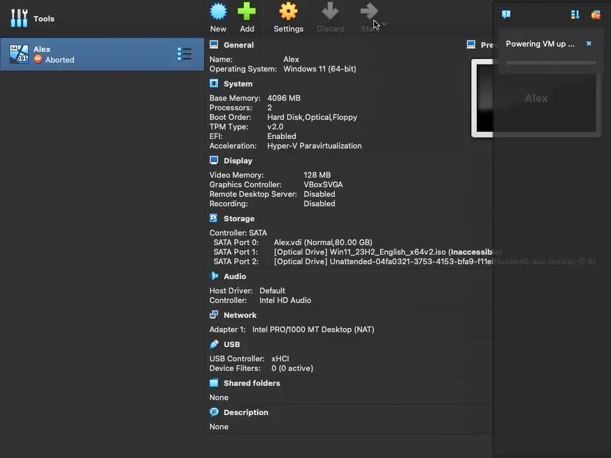Open the Audio section header
Image resolution: width=611 pixels, height=458 pixels.
click(234, 276)
